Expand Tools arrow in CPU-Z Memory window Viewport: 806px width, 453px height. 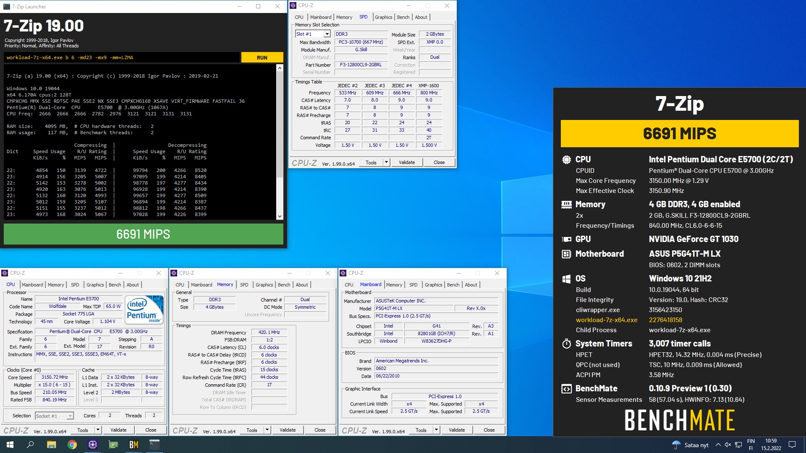267,430
